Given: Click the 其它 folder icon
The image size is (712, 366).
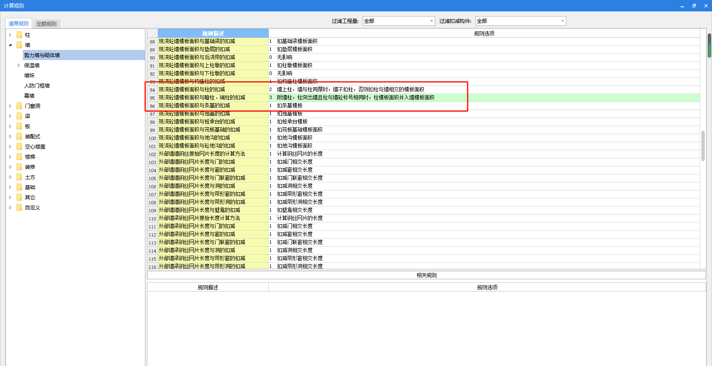Looking at the screenshot, I should point(19,197).
